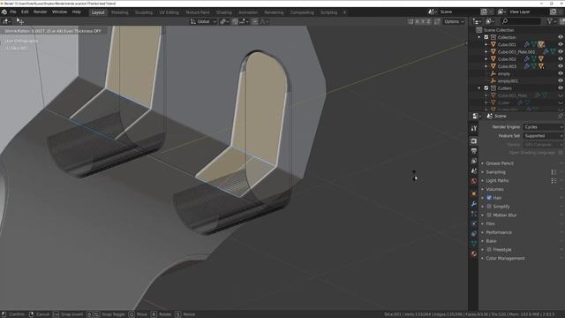Open the Render properties tab icon
565x318 pixels.
[x=474, y=141]
